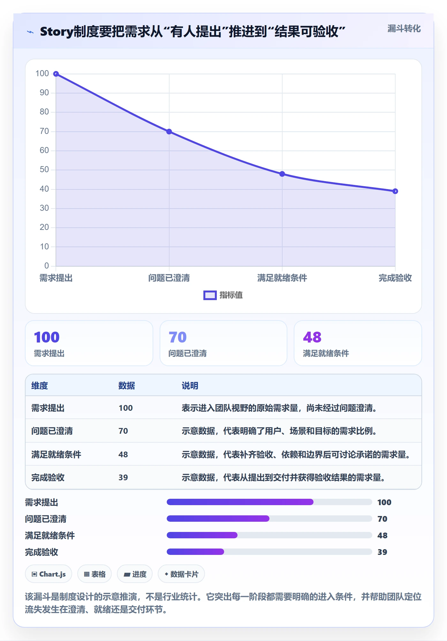Select the value 70 in the table's 问题已澄清 row

coord(123,431)
